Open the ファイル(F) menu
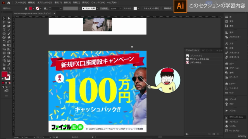Image resolution: width=248 pixels, height=139 pixels. pos(21,3)
